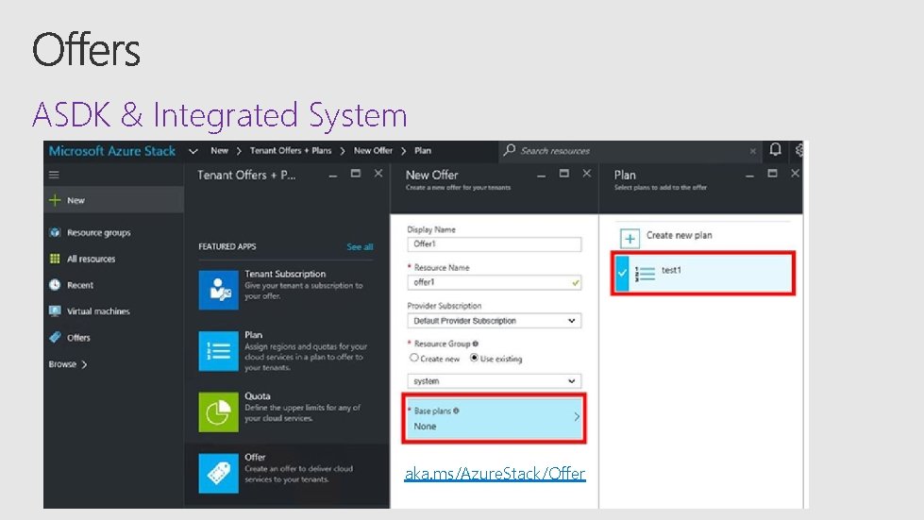Open the Microsoft Azure Stack dropdown chevron
This screenshot has height=520, width=924.
click(x=193, y=151)
